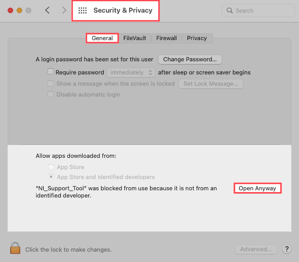299x262 pixels.
Task: Open the Immediately delay dropdown
Action: [x=131, y=72]
